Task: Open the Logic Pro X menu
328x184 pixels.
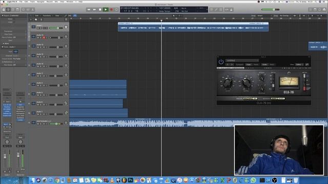Action: click(x=12, y=2)
